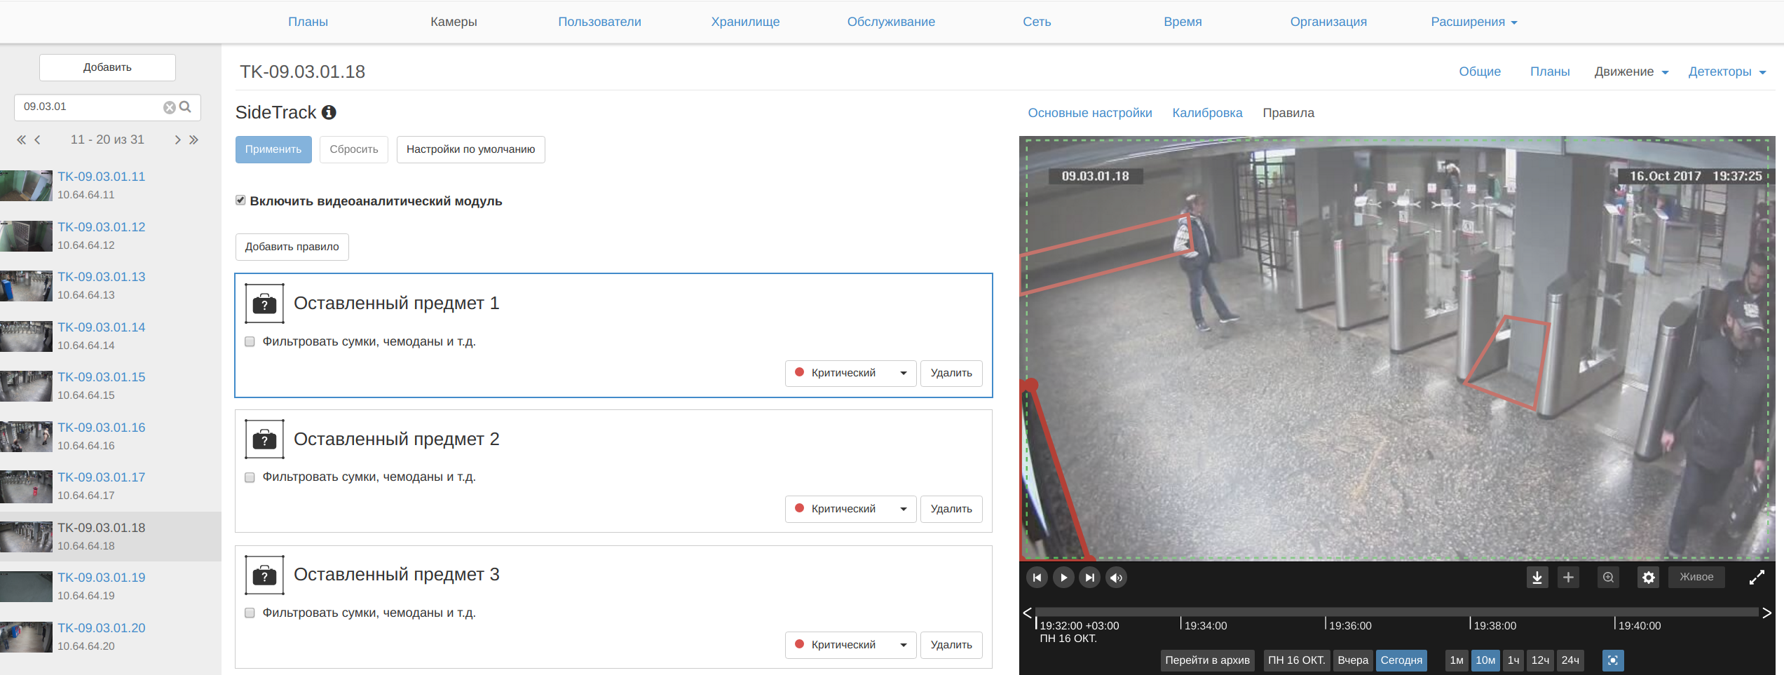Select Правила tab
Viewport: 1784px width, 675px height.
click(1288, 113)
